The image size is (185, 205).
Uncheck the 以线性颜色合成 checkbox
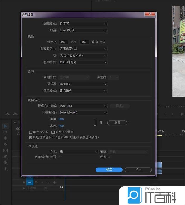[31, 137]
